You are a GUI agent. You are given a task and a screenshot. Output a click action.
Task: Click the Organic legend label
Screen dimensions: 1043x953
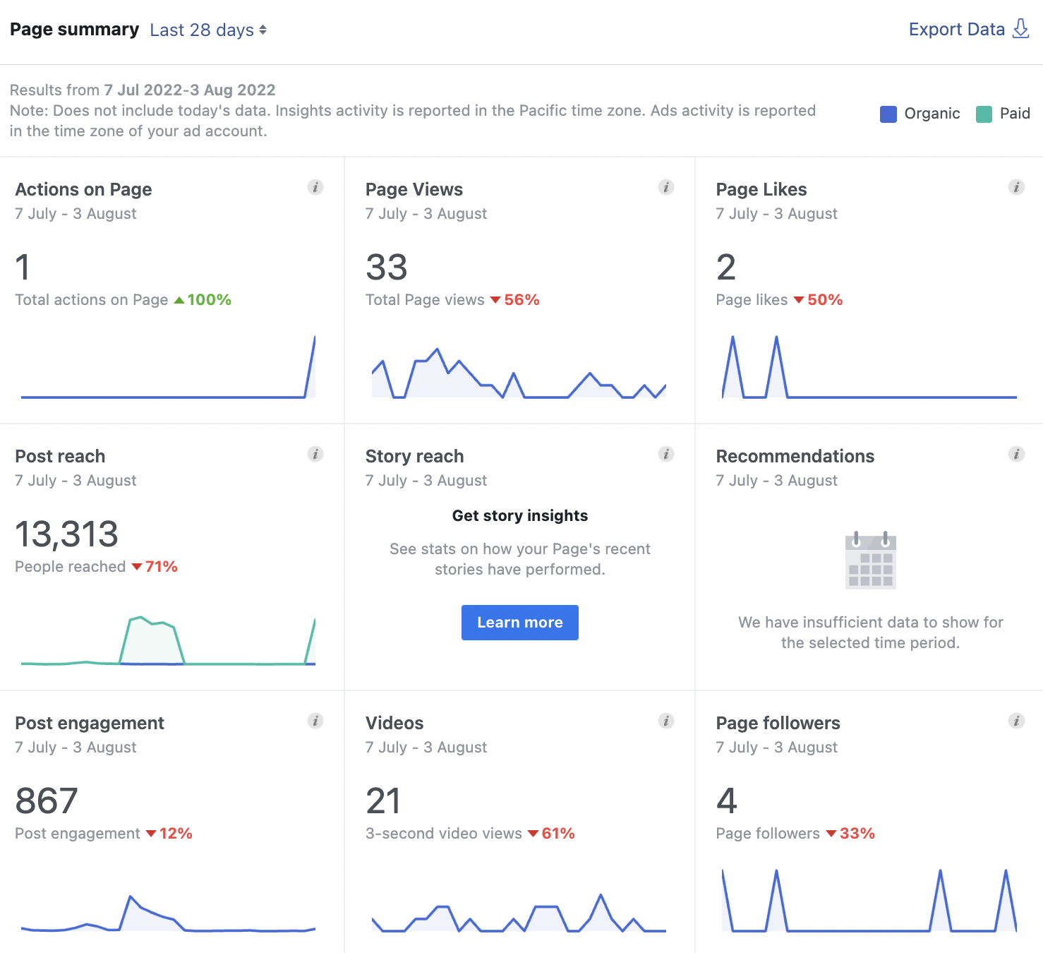point(932,114)
